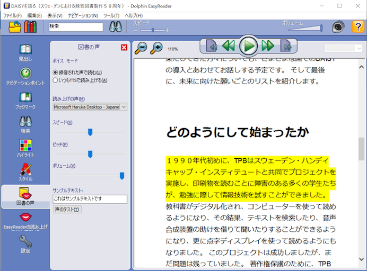This screenshot has width=367, height=271.
Task: Expand the 読み上げの声 voice dropdown
Action: (x=124, y=107)
